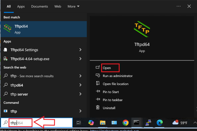Select the Web search tab

click(x=58, y=6)
